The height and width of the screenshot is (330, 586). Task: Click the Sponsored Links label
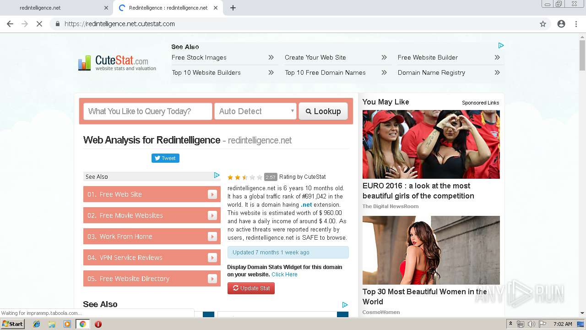point(480,103)
